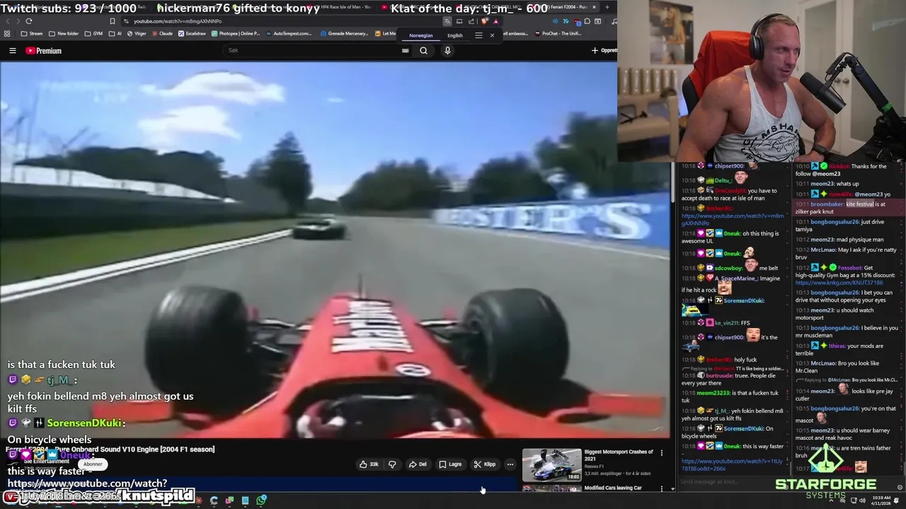
Task: Open options for Biggest Motorsport Crashes video
Action: tap(662, 453)
